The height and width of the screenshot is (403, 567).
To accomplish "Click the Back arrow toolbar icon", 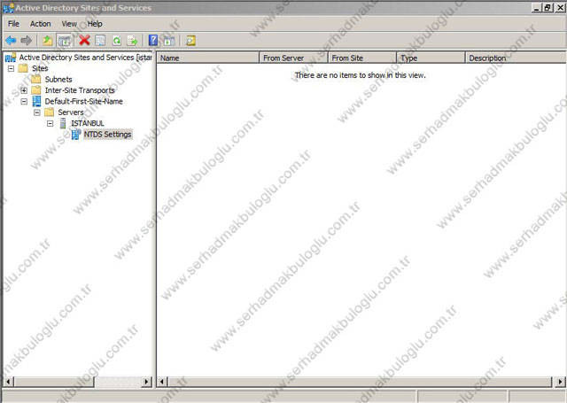I will [11, 41].
